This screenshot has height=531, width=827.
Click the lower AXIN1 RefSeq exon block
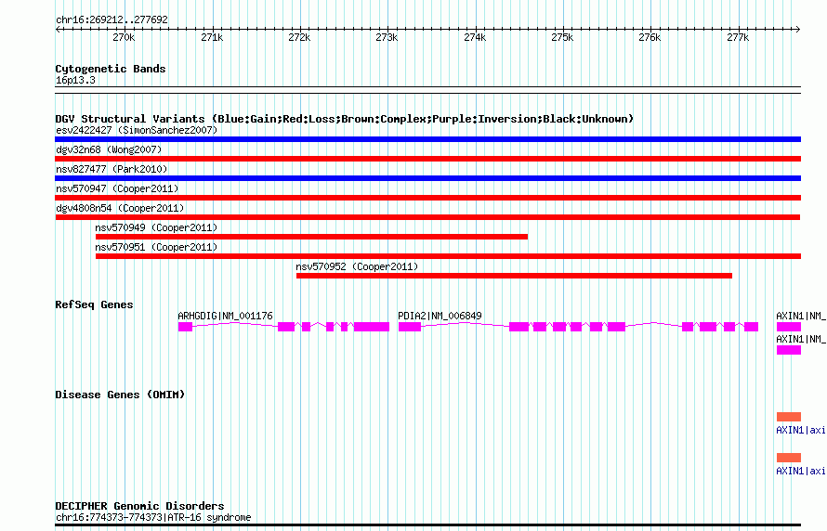point(789,350)
